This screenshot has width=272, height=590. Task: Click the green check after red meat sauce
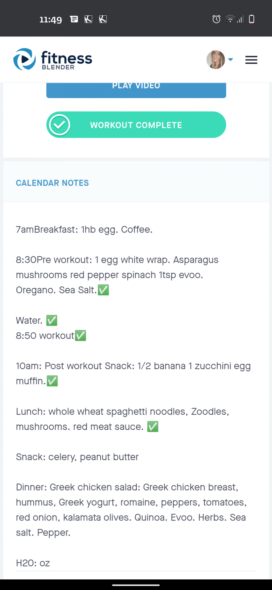(153, 427)
